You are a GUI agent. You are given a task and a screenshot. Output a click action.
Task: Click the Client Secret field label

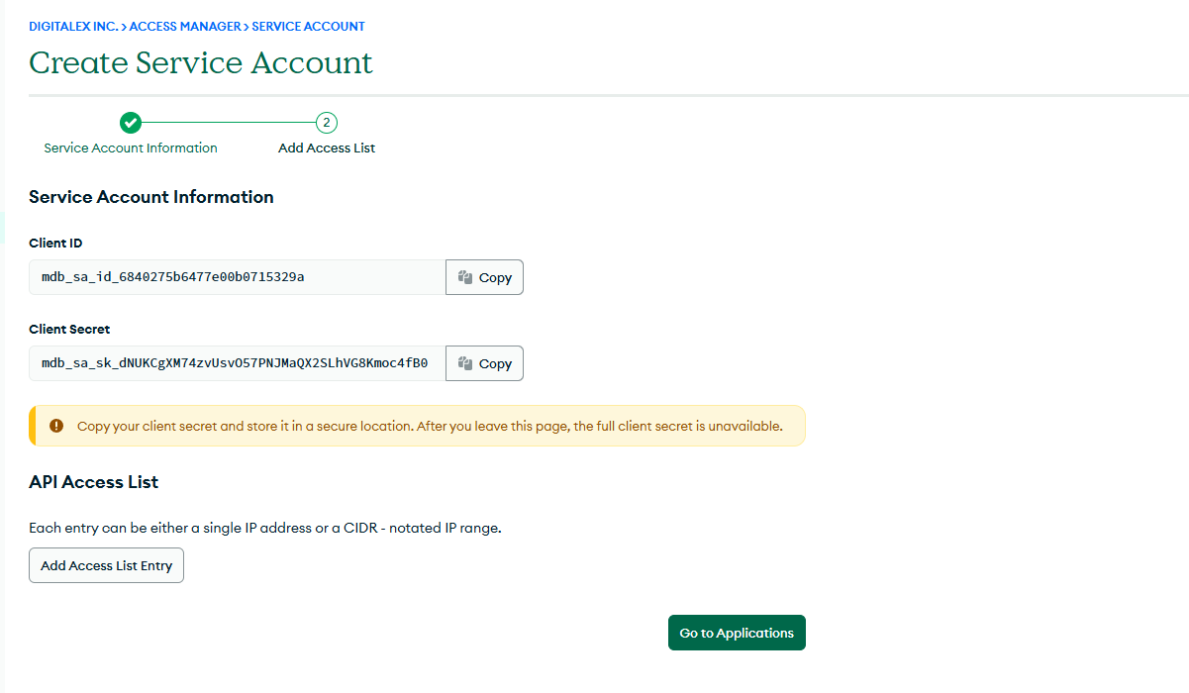(x=69, y=329)
